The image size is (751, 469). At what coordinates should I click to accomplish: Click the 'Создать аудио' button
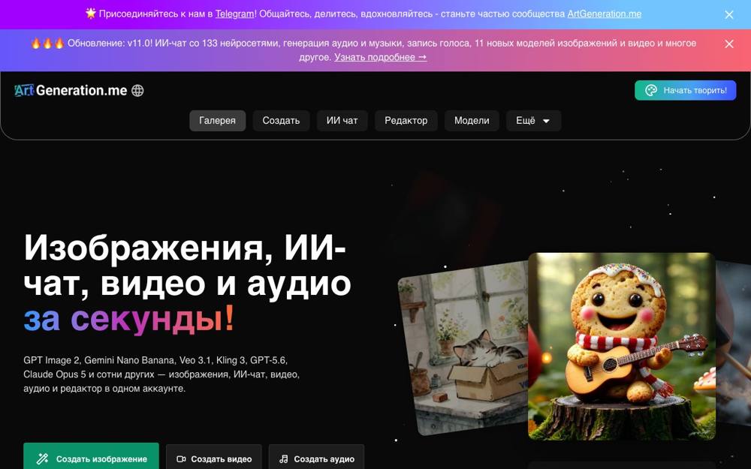(x=317, y=458)
